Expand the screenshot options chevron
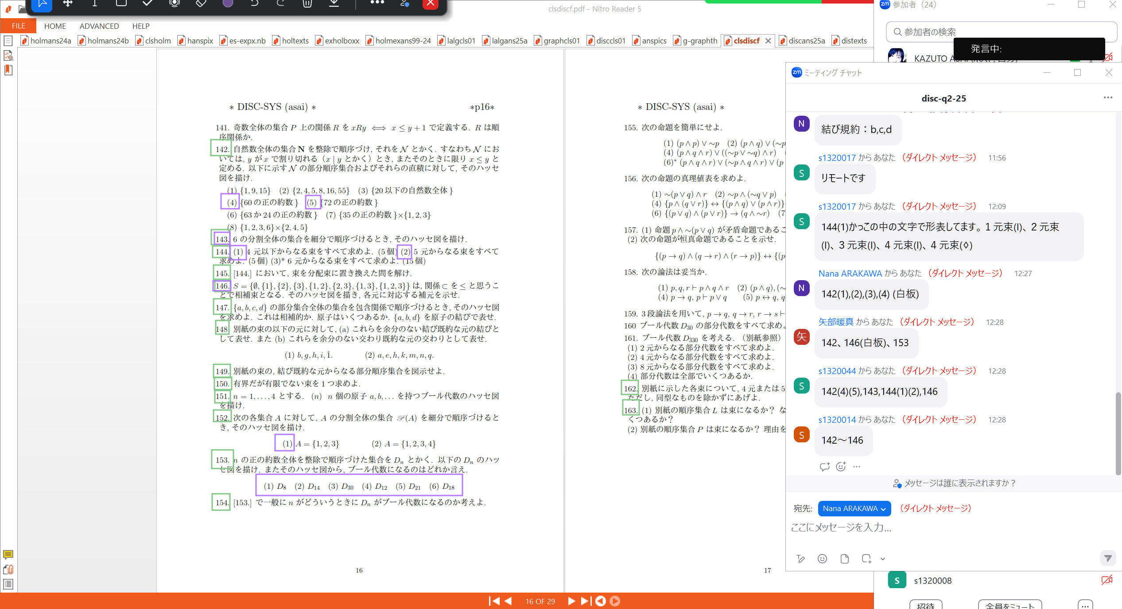Image resolution: width=1122 pixels, height=609 pixels. tap(882, 559)
